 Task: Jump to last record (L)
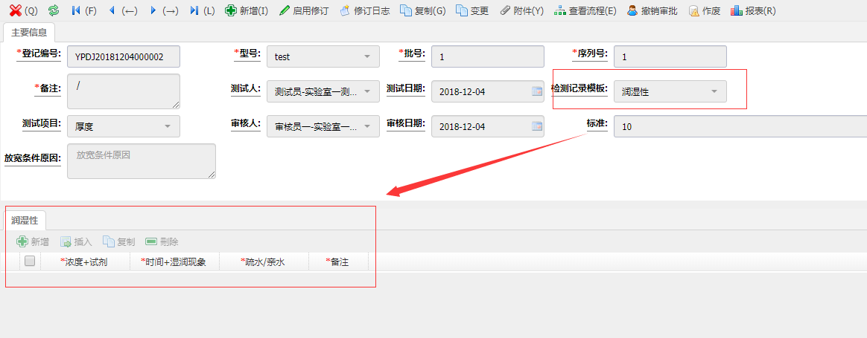[194, 10]
